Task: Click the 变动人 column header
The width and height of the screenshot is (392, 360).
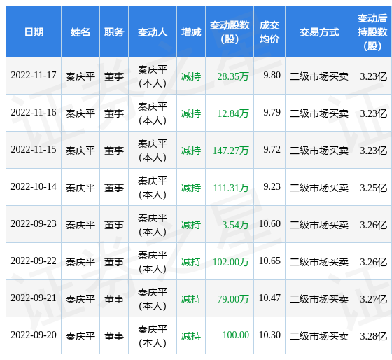Action: 153,32
